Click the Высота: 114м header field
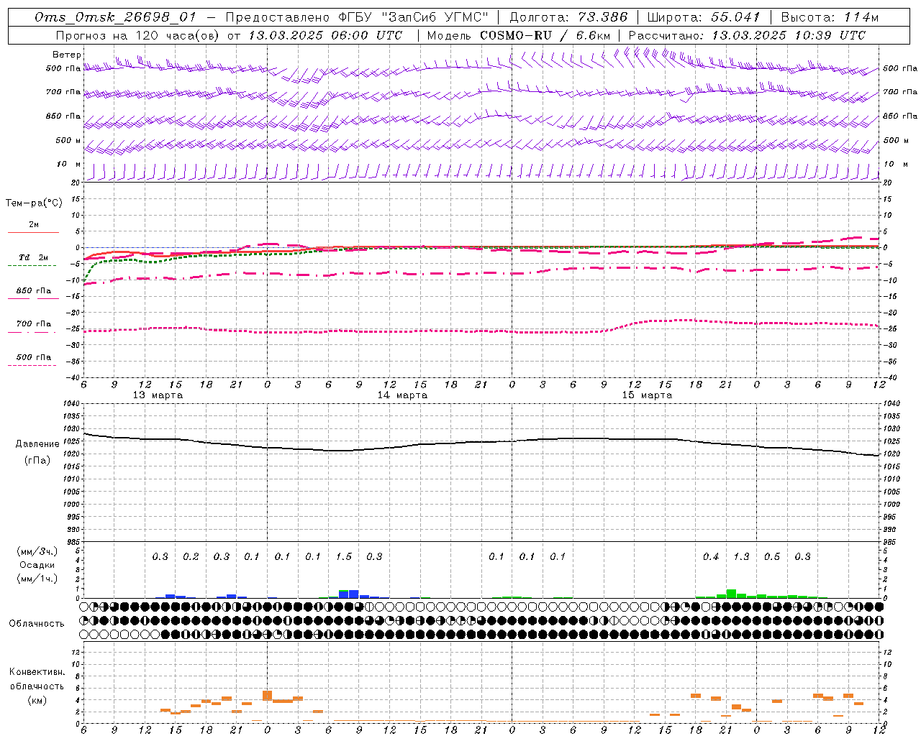 [x=830, y=17]
